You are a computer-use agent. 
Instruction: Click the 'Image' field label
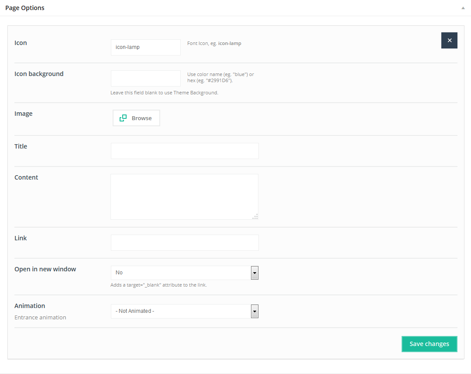click(24, 114)
